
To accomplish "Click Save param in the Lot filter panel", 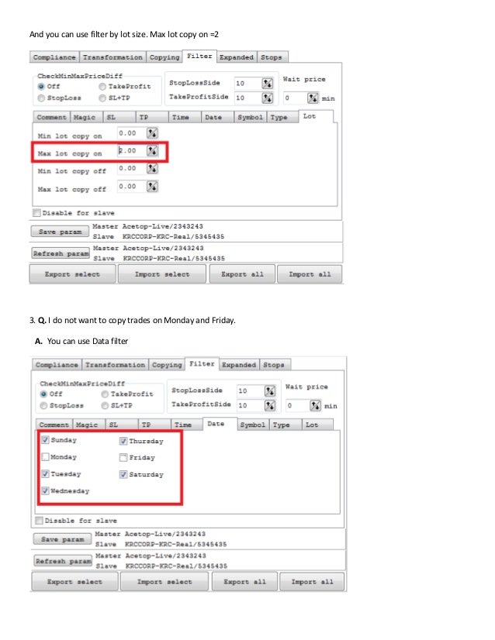I will (60, 232).
